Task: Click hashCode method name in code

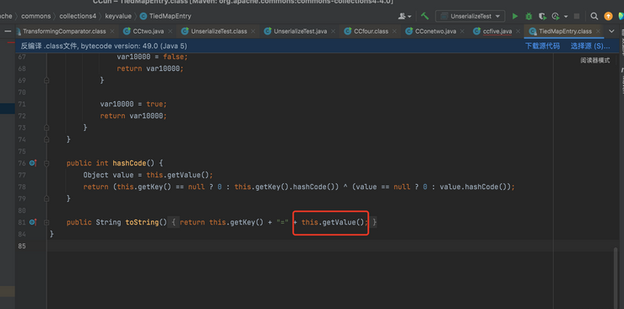Action: (x=130, y=163)
